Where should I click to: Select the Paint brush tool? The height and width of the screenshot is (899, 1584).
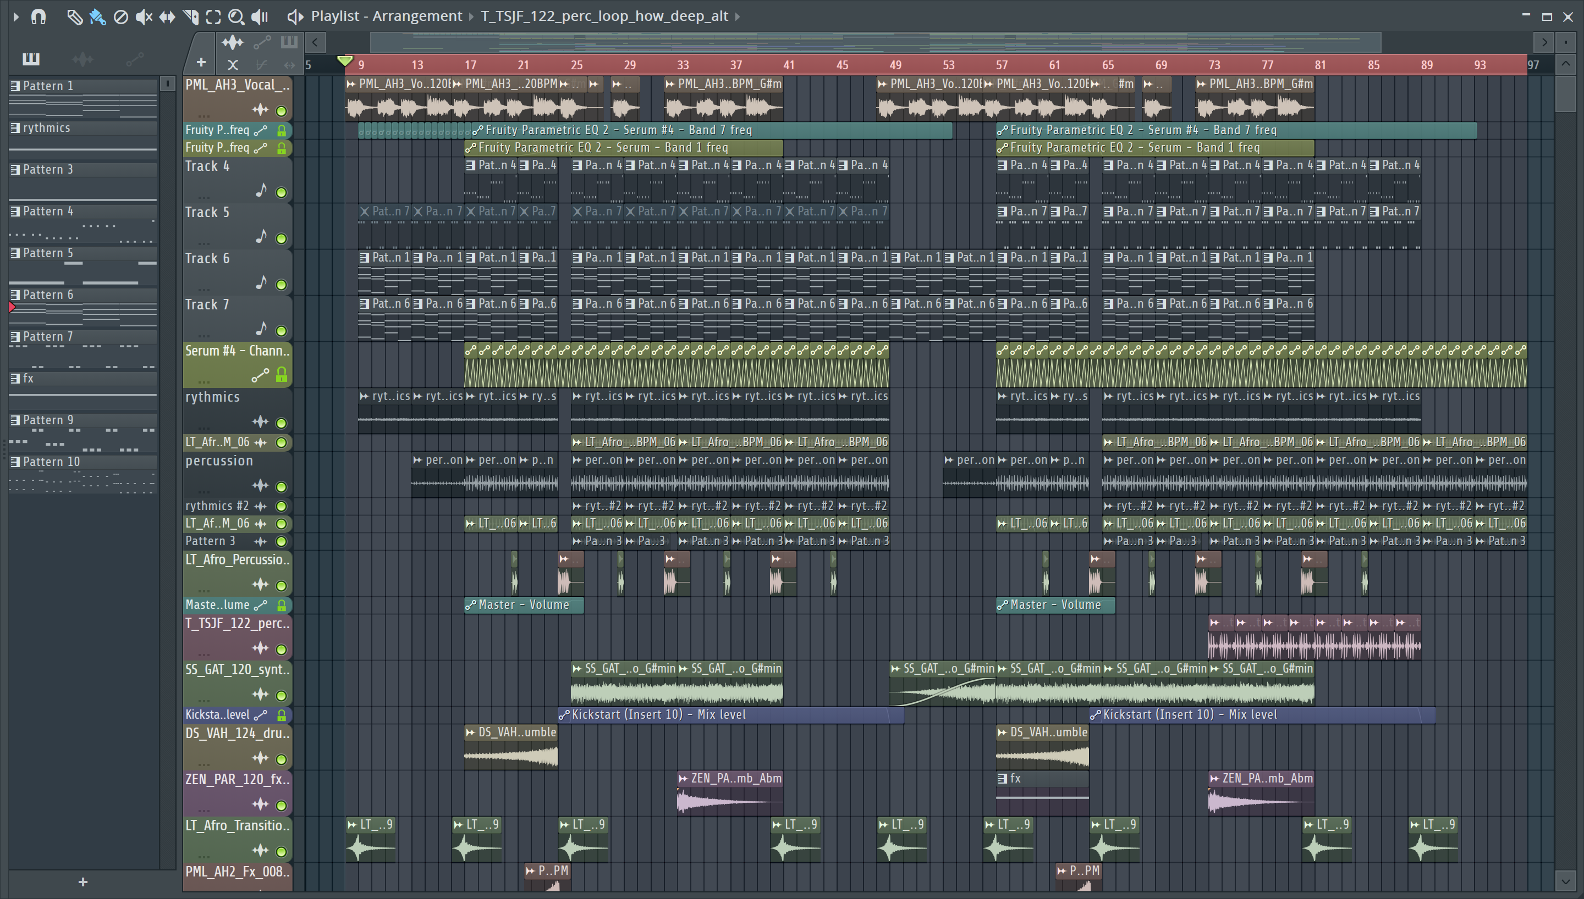tap(97, 16)
